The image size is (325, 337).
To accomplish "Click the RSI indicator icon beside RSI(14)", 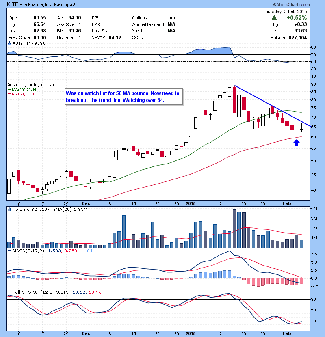I will coord(9,43).
